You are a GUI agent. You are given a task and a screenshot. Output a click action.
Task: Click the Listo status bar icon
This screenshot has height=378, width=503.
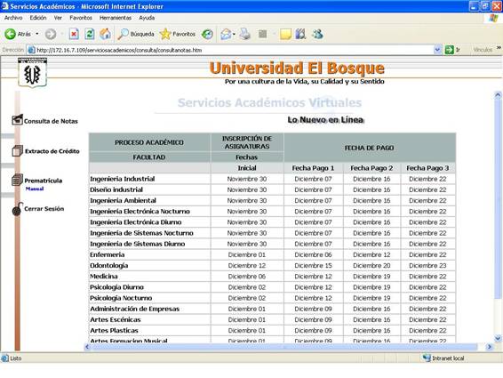[4, 358]
